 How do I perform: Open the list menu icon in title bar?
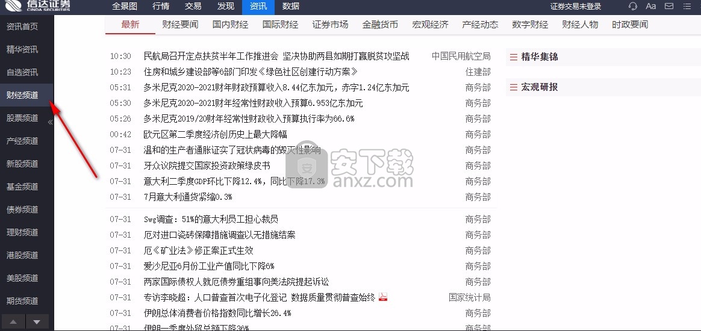tap(688, 6)
